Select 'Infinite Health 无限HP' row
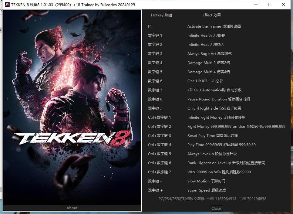Screen dimensions: 293x214 [x=206, y=35]
